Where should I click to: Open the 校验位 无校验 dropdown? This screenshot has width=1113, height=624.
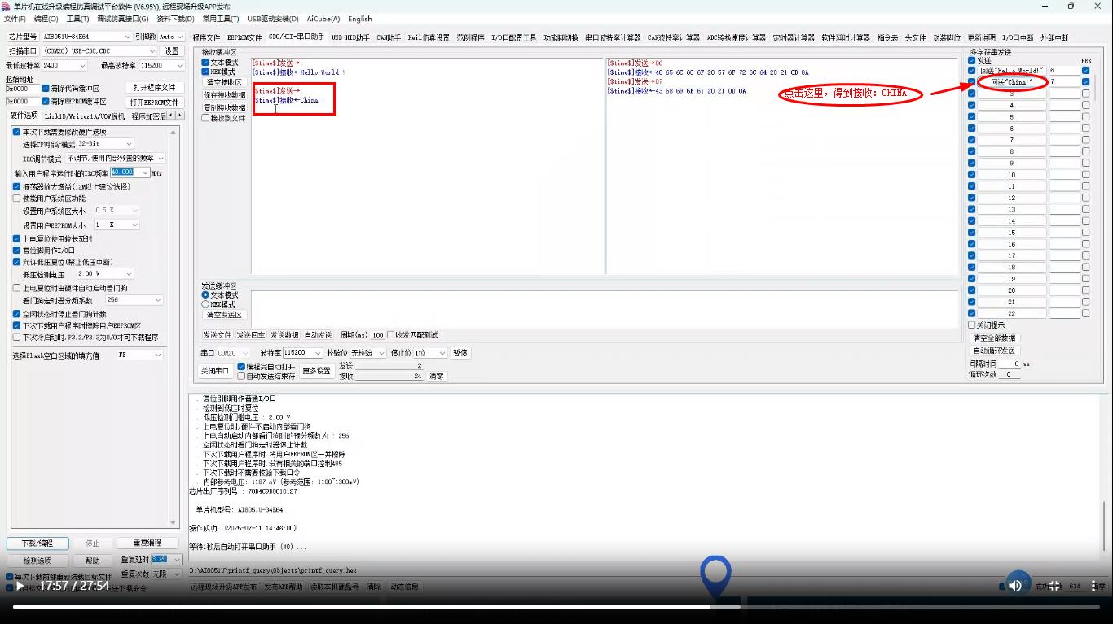pos(367,353)
